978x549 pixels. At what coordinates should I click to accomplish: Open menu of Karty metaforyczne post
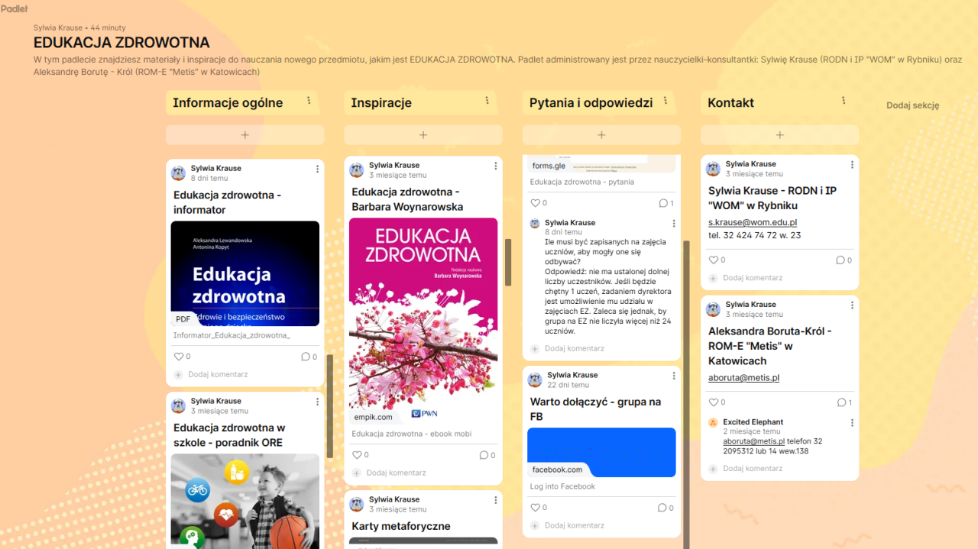[x=495, y=500]
